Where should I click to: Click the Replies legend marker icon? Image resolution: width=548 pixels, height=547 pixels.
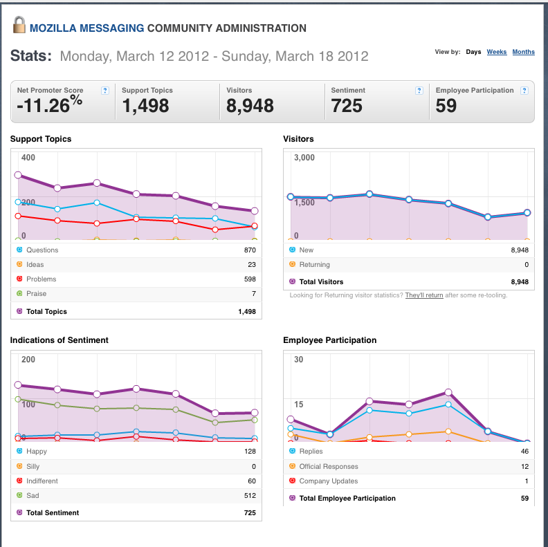click(x=292, y=451)
